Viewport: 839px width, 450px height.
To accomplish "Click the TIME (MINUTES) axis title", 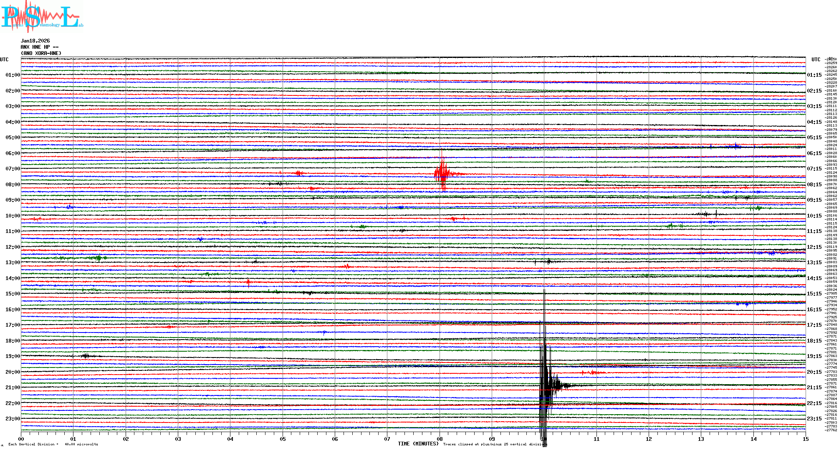I will (418, 444).
